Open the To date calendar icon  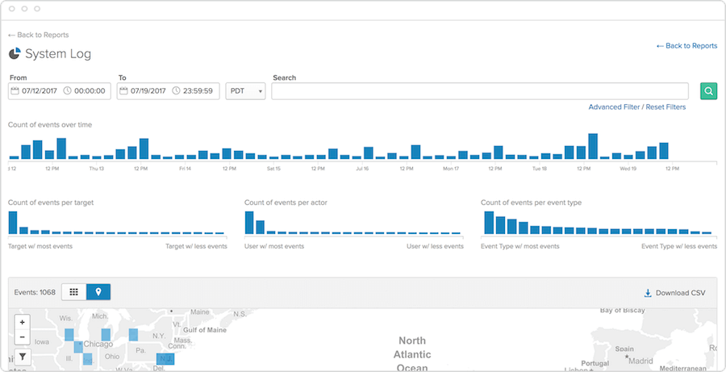pos(124,91)
